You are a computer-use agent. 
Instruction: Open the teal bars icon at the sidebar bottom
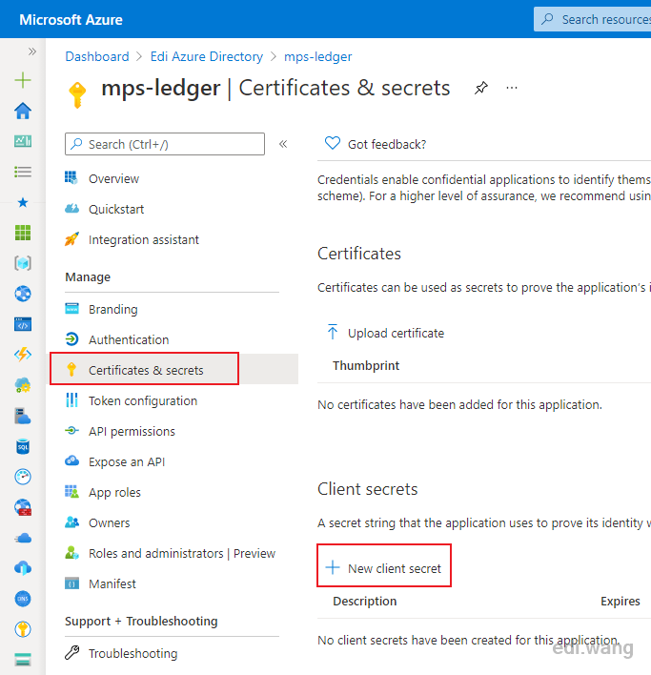23,660
